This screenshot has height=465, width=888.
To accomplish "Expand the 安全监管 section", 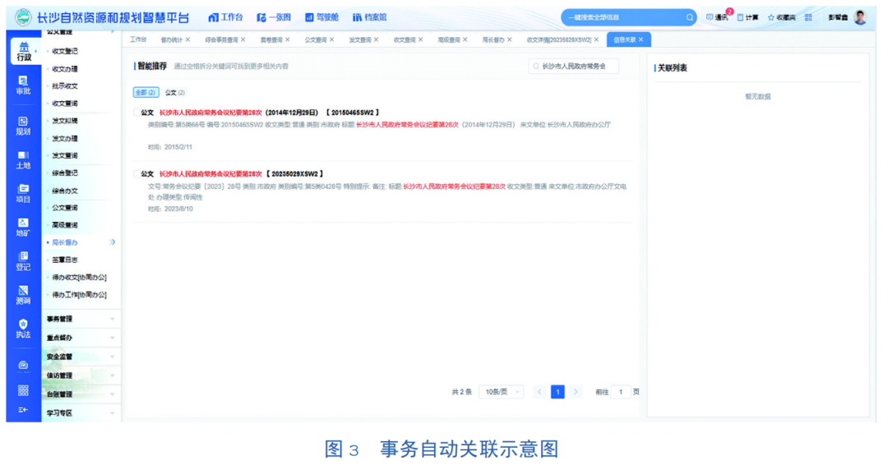I will tap(81, 357).
